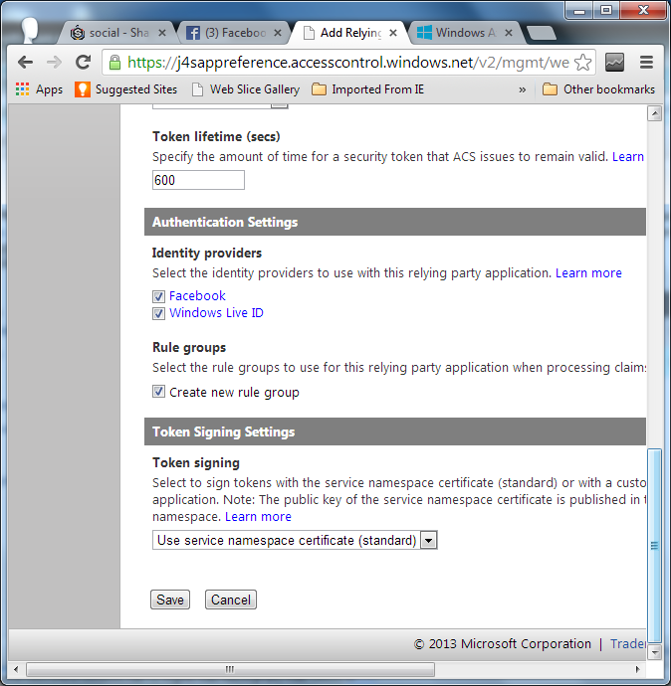Close the Add Relying tab
671x686 pixels.
click(393, 33)
